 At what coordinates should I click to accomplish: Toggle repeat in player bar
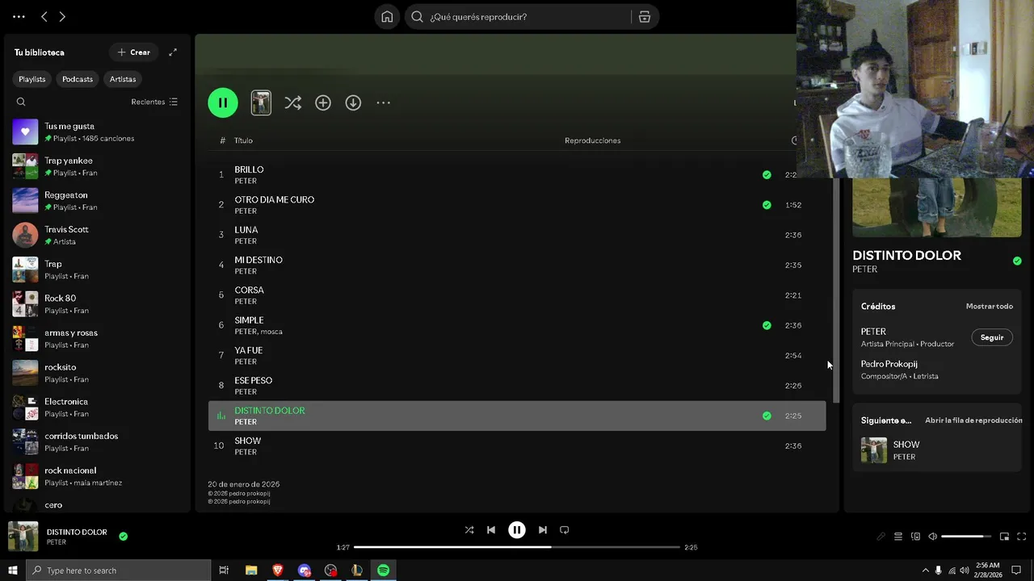click(565, 530)
